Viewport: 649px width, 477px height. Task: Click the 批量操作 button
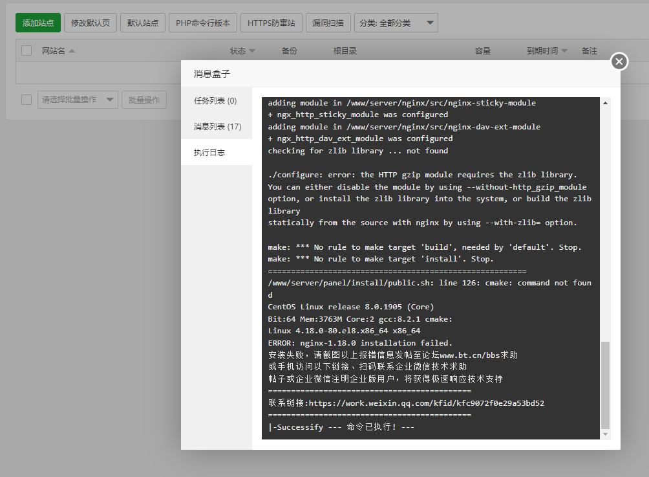[144, 100]
